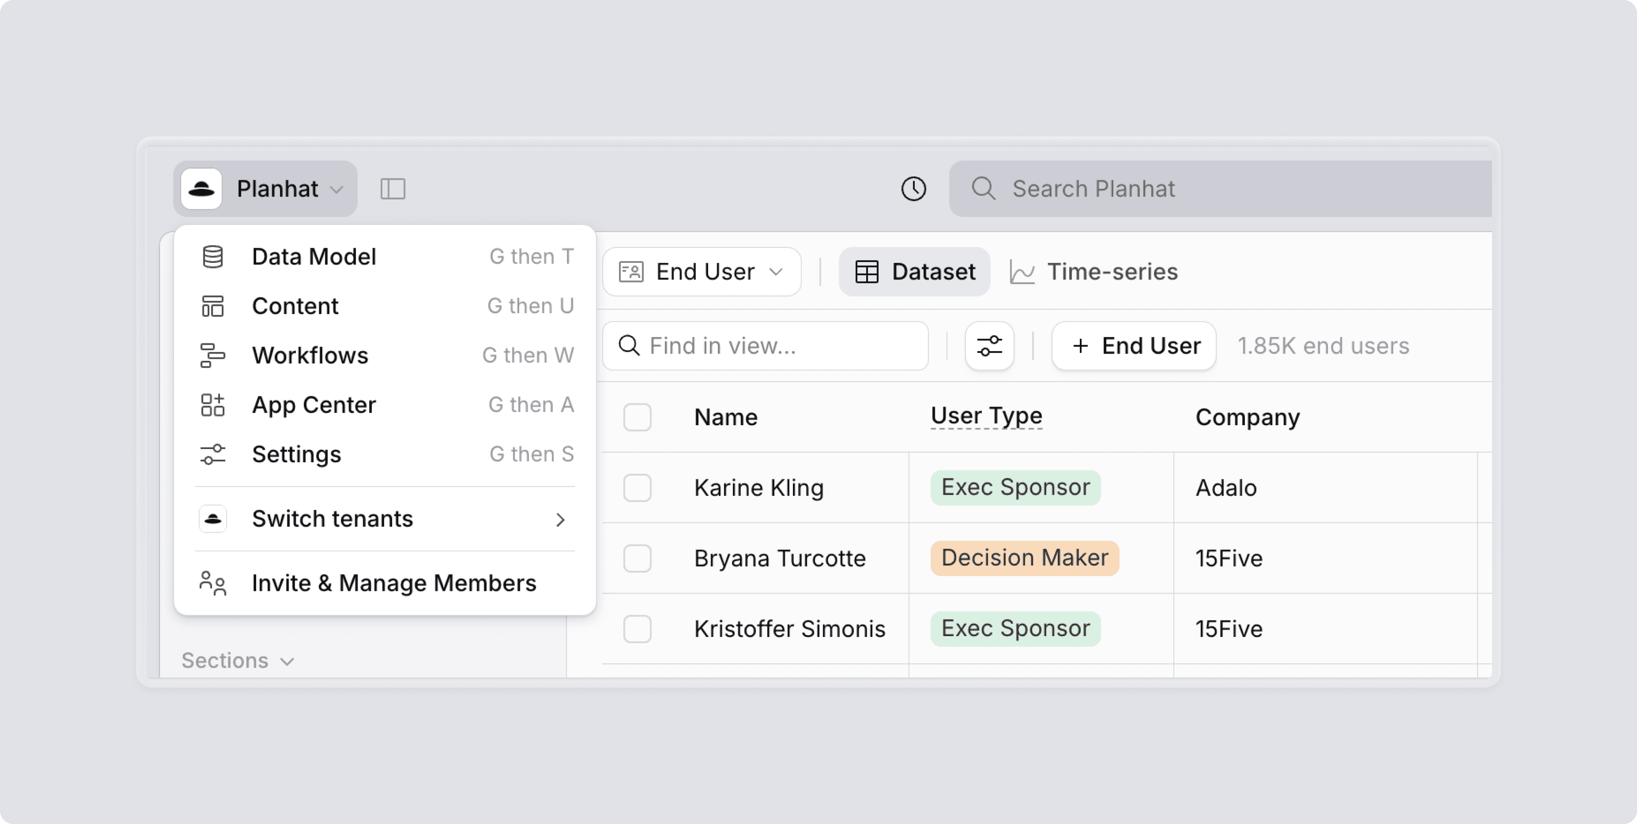1637x824 pixels.
Task: Open the Bryana Turcotte name cell
Action: pyautogui.click(x=780, y=559)
